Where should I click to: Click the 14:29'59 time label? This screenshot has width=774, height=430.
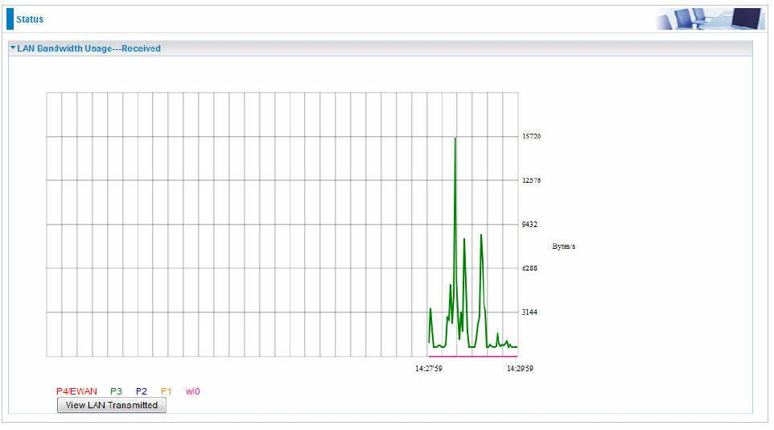(520, 368)
